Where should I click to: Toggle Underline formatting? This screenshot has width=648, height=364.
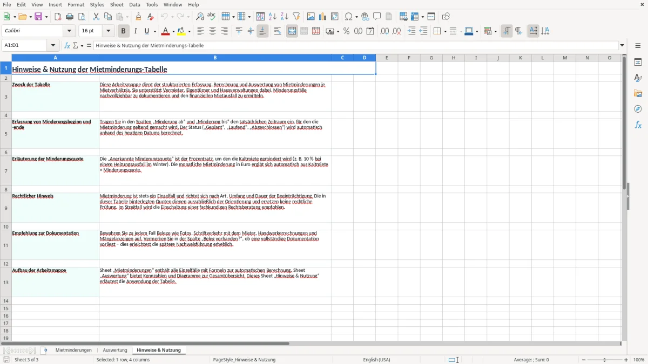click(147, 31)
